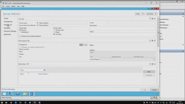Screen dimensions: 185x104
Task: Click the mouse icon in VM status bar
Action: [x=154, y=98]
